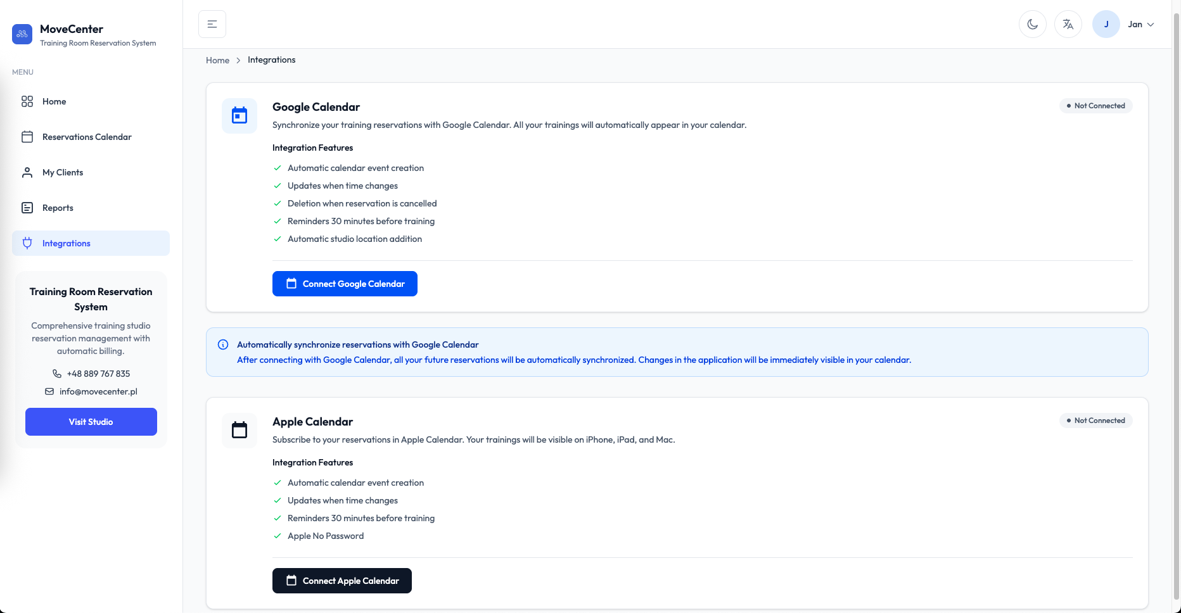Screen dimensions: 1181x613
Task: Click the Integrations plug icon
Action: coord(27,243)
